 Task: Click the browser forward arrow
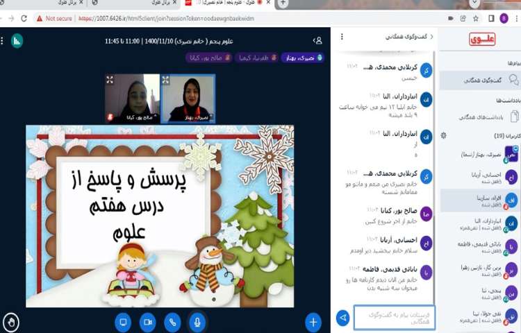point(11,19)
